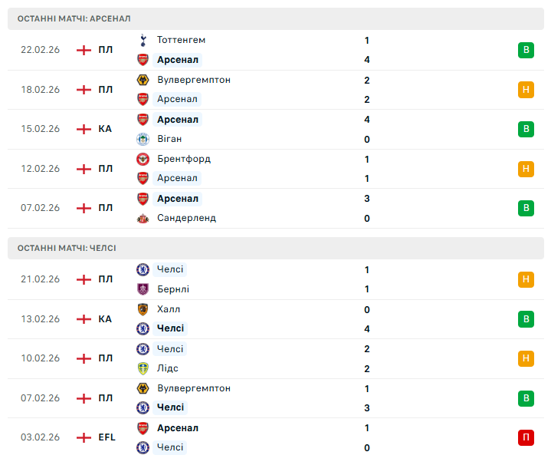Image resolution: width=551 pixels, height=465 pixels.
Task: Click the Brentford club crest
Action: (x=143, y=159)
